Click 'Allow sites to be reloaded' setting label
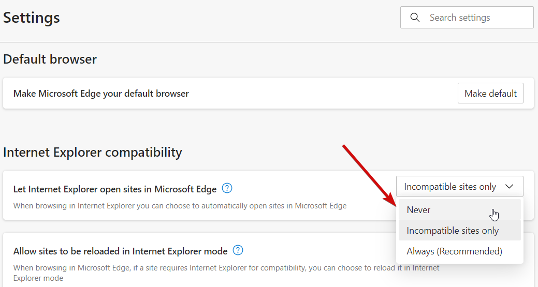 [121, 251]
